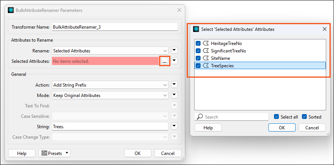Expand the Action dropdown showing Add String Prefix
The height and width of the screenshot is (165, 334).
[110, 85]
